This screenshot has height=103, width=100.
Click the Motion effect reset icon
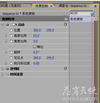[x=65, y=24]
